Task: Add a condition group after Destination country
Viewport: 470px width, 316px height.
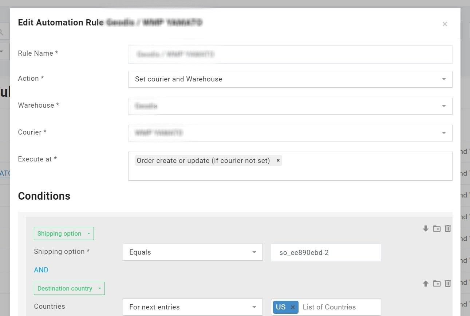Action: click(x=437, y=284)
